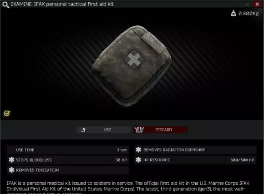Click the weight bag icon
Image resolution: width=264 pixels, height=194 pixels.
pyautogui.click(x=234, y=13)
